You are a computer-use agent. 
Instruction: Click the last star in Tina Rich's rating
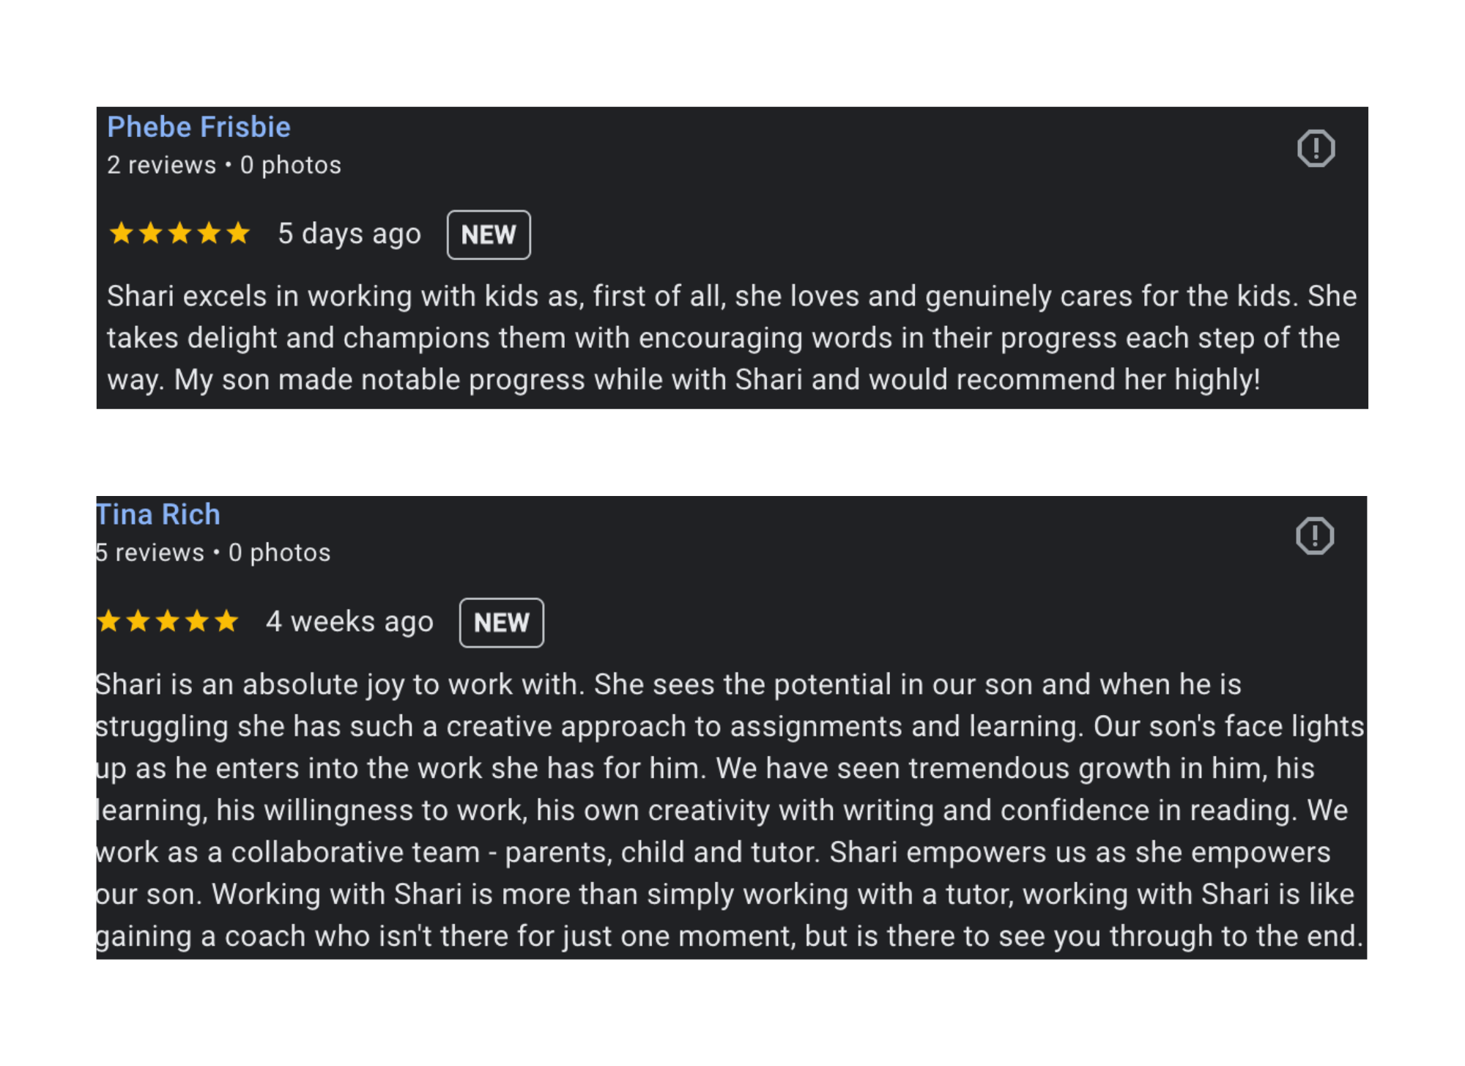(x=226, y=621)
